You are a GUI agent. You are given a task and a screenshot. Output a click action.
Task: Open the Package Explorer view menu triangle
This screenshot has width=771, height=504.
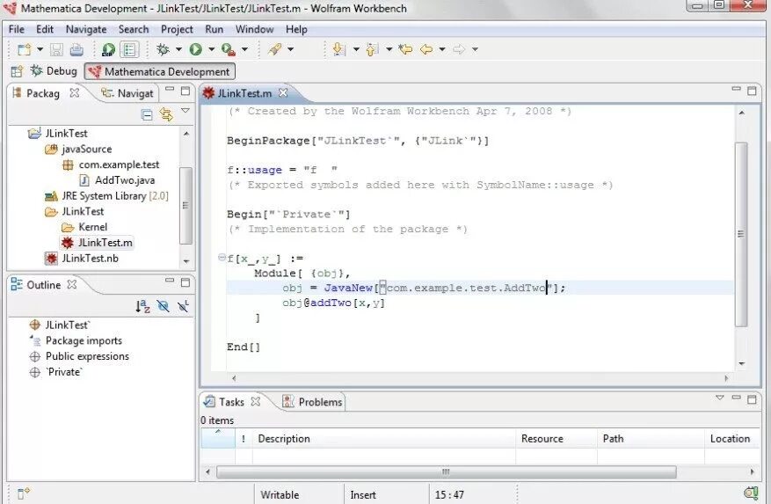(185, 111)
